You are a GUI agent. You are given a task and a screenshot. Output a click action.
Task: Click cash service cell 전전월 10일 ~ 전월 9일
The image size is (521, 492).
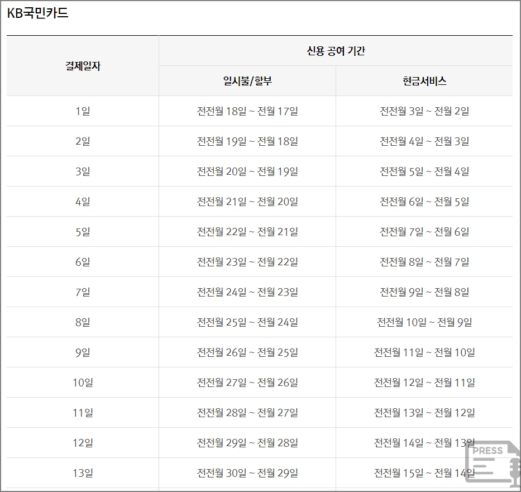[x=424, y=322]
